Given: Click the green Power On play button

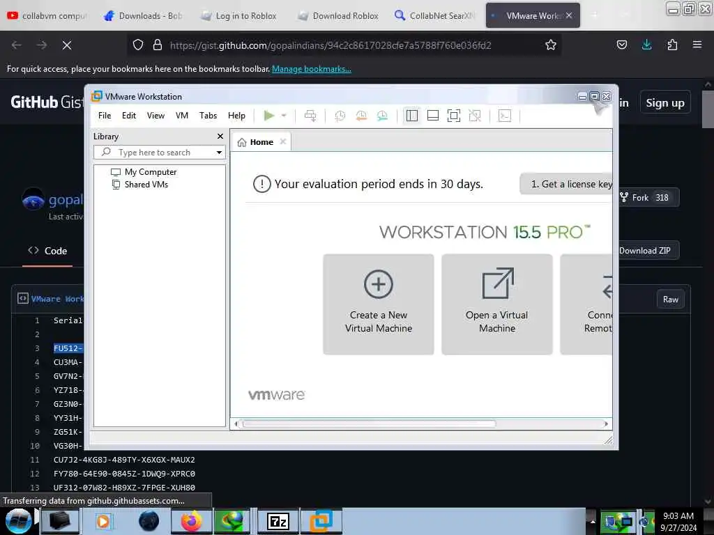Looking at the screenshot, I should click(268, 116).
